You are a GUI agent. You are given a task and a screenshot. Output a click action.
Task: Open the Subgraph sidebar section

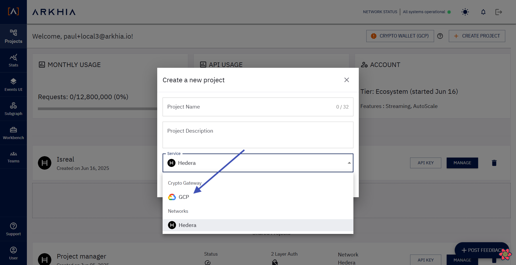(13, 109)
